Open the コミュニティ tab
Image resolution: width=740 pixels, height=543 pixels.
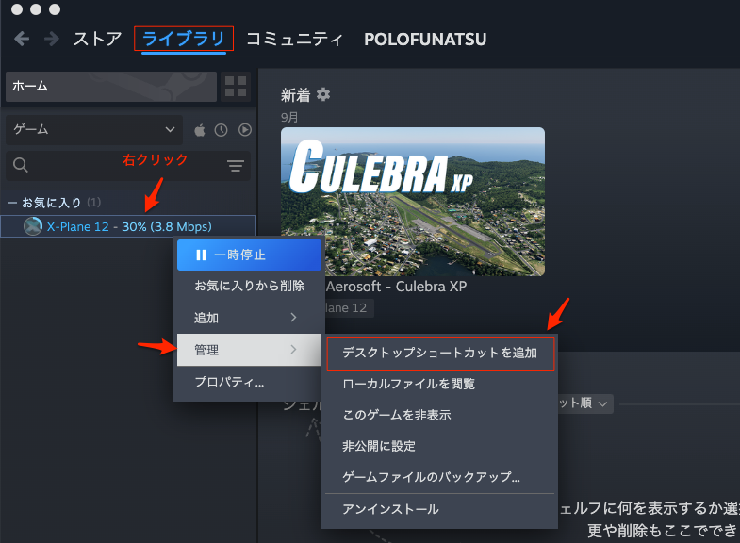(294, 39)
